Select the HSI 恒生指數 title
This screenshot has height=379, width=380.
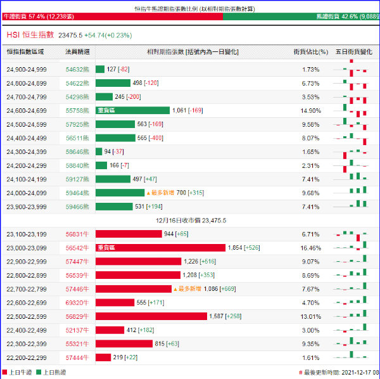coord(30,35)
